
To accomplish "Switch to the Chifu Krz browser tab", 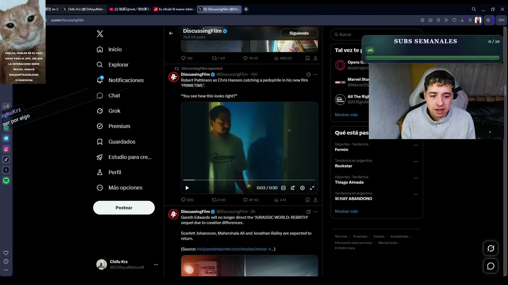I will [84, 9].
